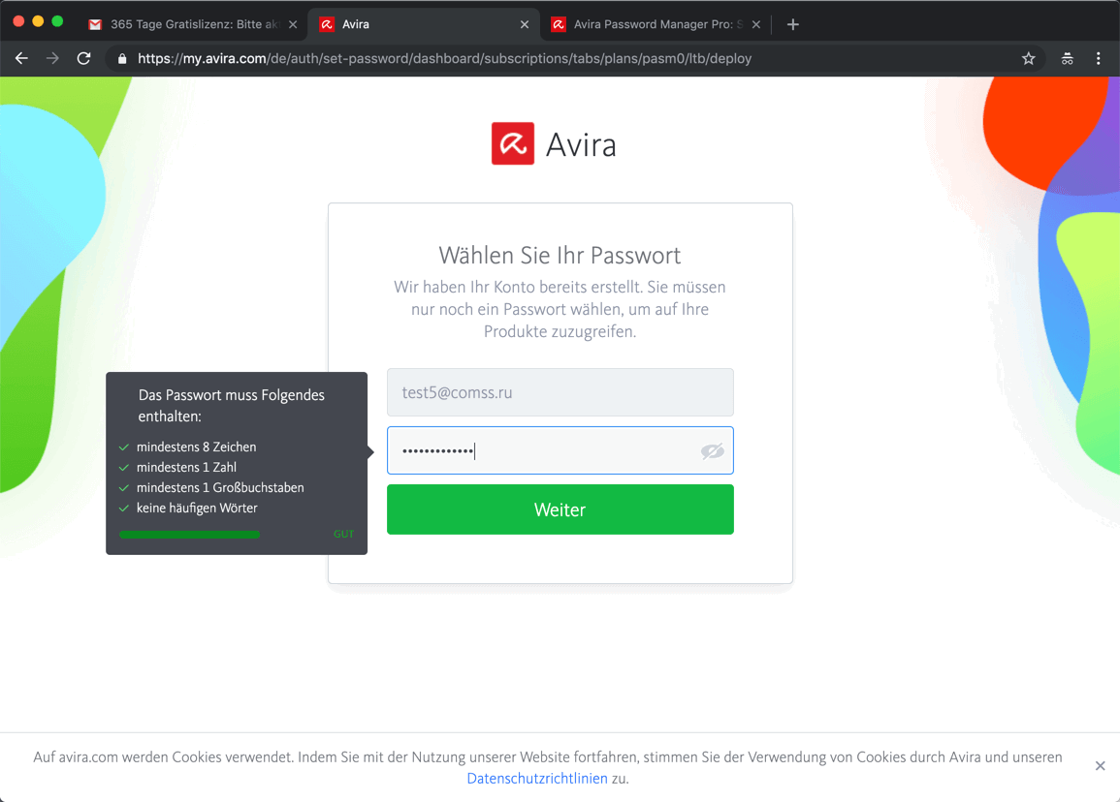Screen dimensions: 1120x802
Task: Click the green Weiter button
Action: pyautogui.click(x=560, y=509)
